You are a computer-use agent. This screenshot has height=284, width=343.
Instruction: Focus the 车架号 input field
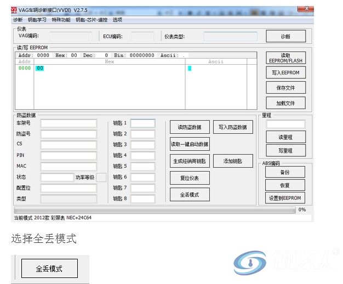coord(68,123)
